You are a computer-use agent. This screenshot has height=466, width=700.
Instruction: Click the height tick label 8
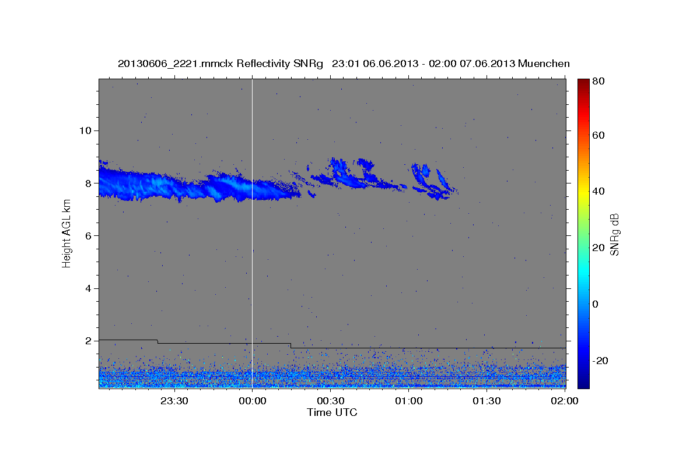(87, 183)
